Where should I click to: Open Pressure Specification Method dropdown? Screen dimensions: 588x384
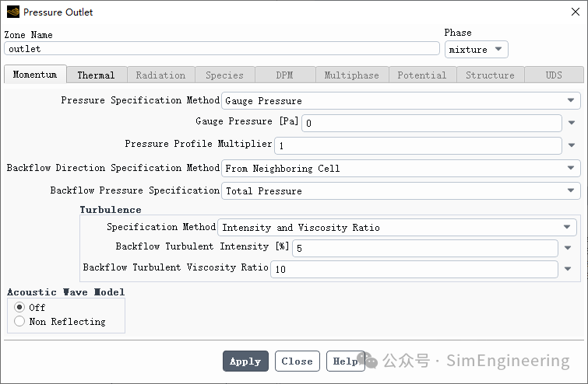pyautogui.click(x=401, y=101)
